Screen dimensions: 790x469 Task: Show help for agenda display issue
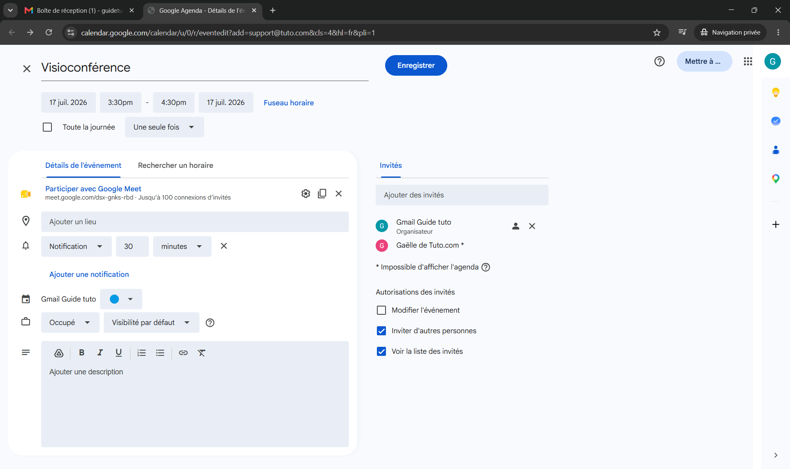[486, 267]
